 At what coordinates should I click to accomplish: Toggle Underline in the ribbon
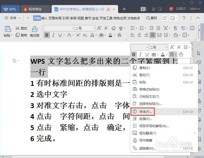[60, 35]
